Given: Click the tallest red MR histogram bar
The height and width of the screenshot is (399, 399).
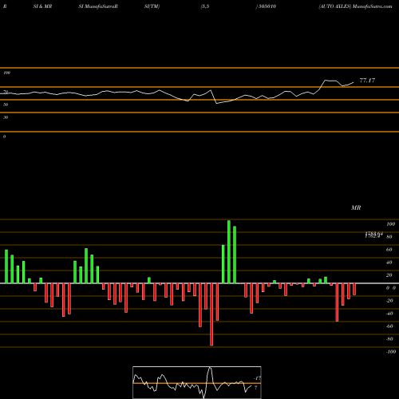Looking at the screenshot, I should (211, 314).
